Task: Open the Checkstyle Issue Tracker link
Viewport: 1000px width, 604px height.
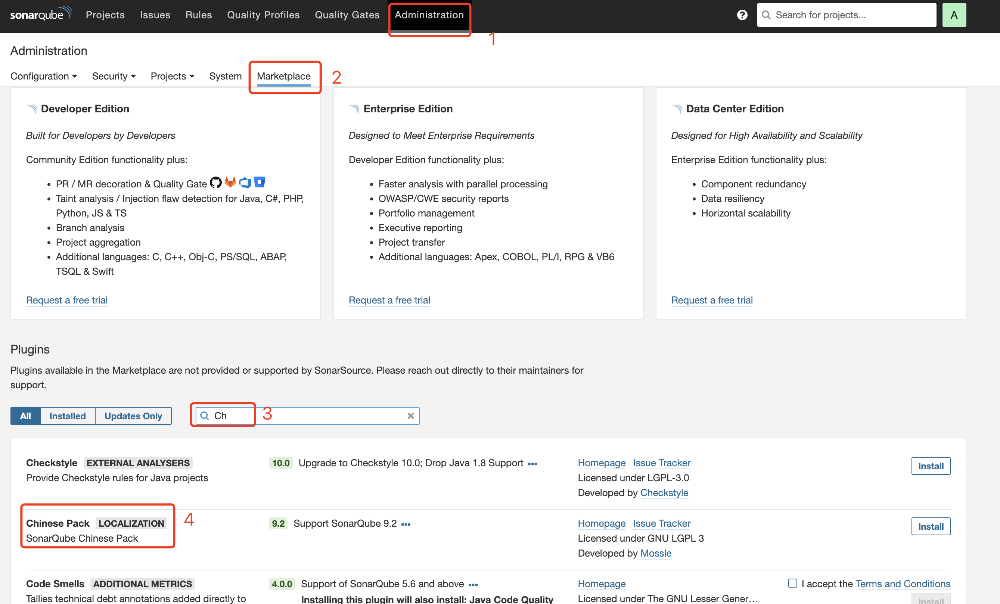Action: [662, 463]
